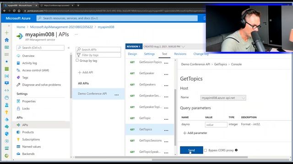Select APIs in the resource menu
The width and height of the screenshot is (293, 164).
tap(41, 125)
